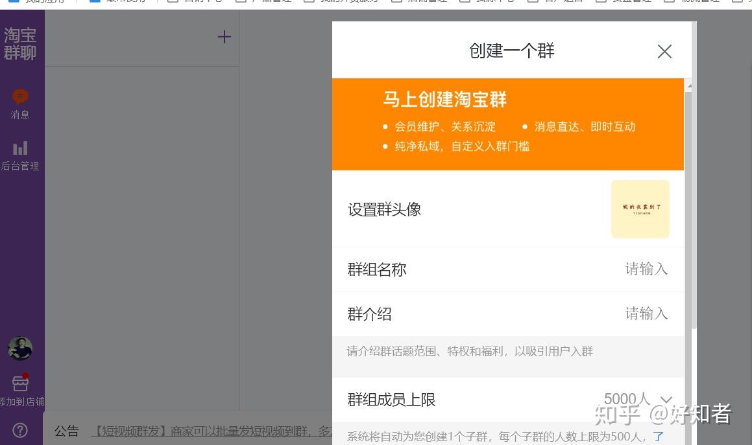Viewport: 752px width, 445px height.
Task: Click the plus icon to add a group
Action: (x=224, y=37)
